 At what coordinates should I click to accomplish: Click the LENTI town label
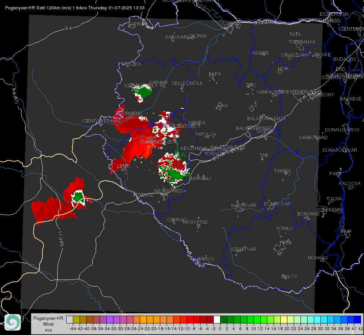(123, 166)
